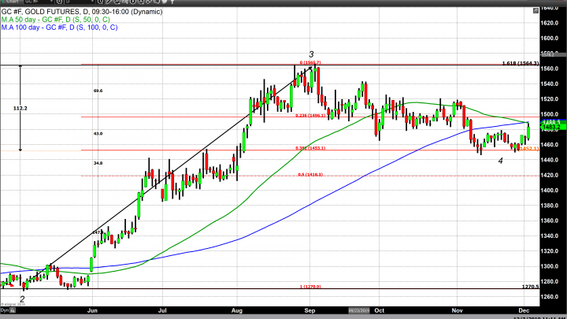Click Oct on the time axis
This screenshot has width=567, height=319.
[x=379, y=310]
